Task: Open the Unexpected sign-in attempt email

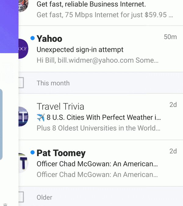Action: [80, 49]
